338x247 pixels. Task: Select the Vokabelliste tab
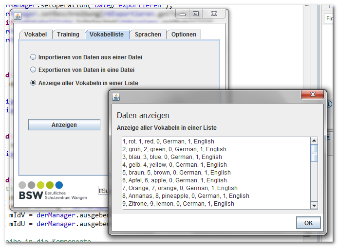click(107, 35)
